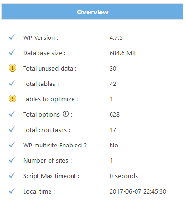Click the Overview panel header
Image resolution: width=186 pixels, height=207 pixels.
click(92, 12)
